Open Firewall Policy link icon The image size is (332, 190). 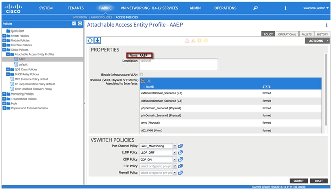[x=181, y=173]
